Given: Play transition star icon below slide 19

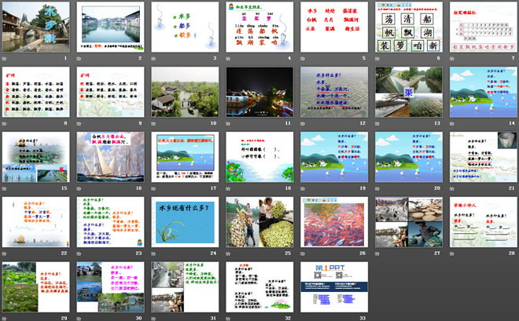Looking at the screenshot, I should click(x=303, y=189).
